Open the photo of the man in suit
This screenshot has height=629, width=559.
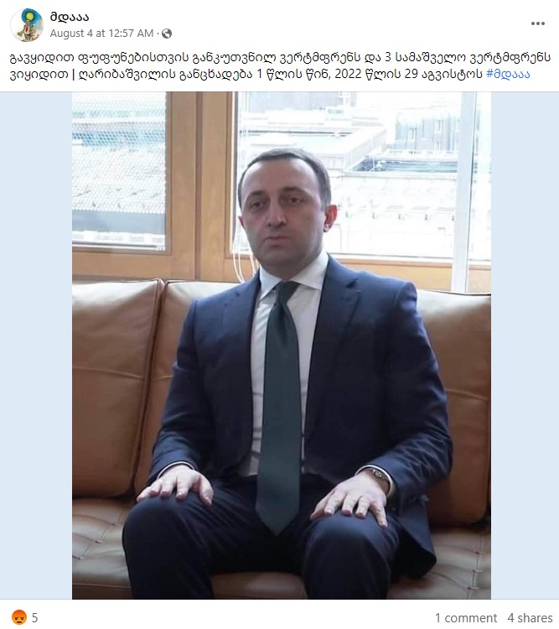pos(282,346)
